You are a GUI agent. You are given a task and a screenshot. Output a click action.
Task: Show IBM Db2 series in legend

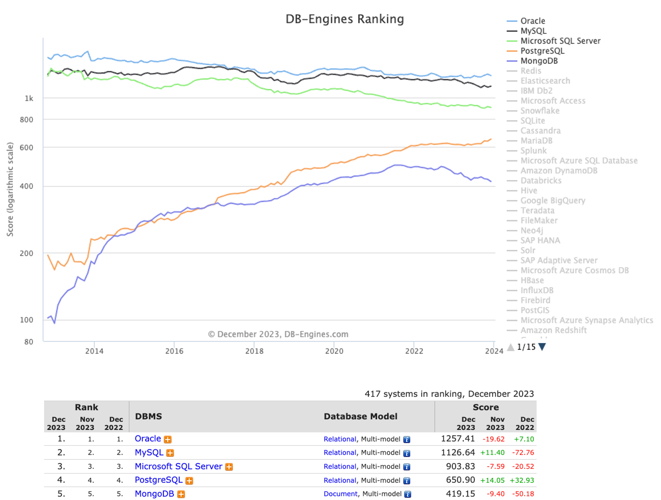coord(530,91)
